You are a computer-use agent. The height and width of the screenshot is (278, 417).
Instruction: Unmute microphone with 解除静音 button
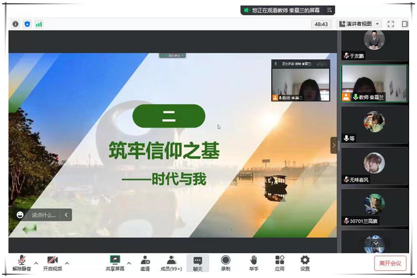tap(22, 262)
